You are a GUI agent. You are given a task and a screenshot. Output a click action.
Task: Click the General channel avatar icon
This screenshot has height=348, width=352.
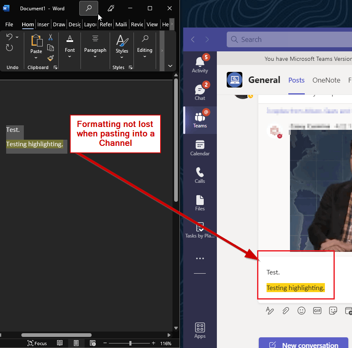point(235,79)
